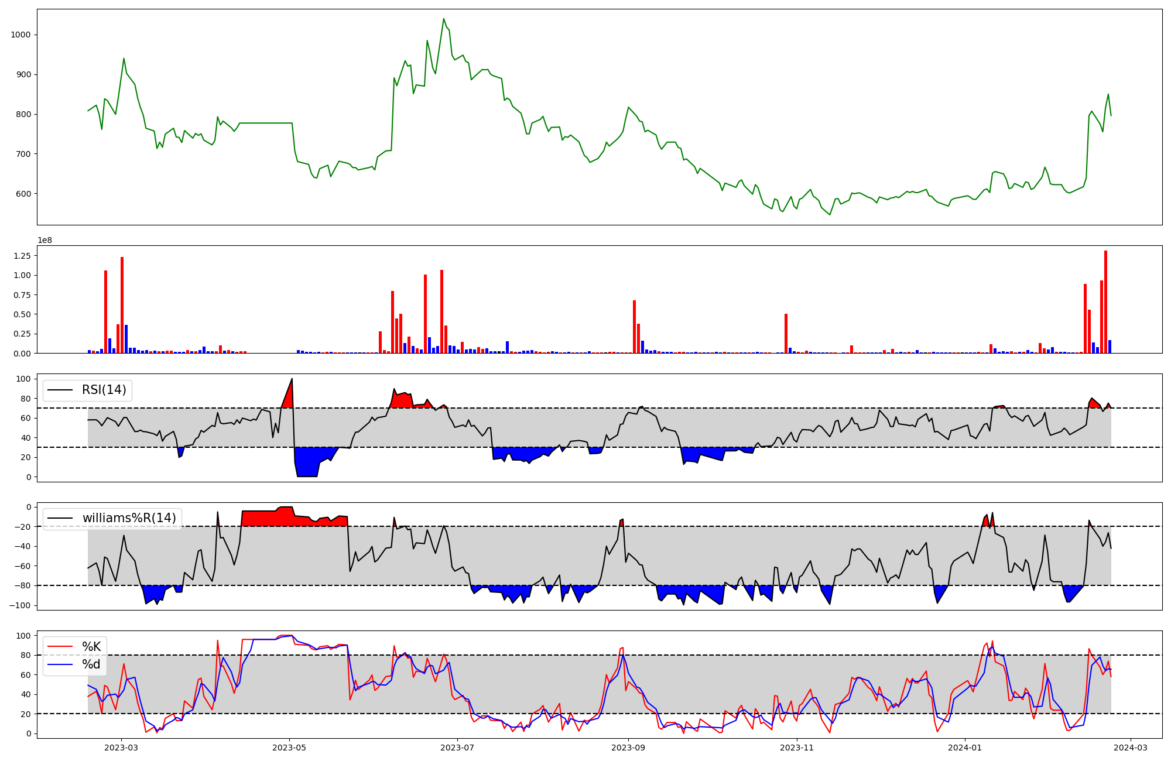The height and width of the screenshot is (761, 1171).
Task: Select the 2024-03 x-axis date label
Action: (1130, 748)
